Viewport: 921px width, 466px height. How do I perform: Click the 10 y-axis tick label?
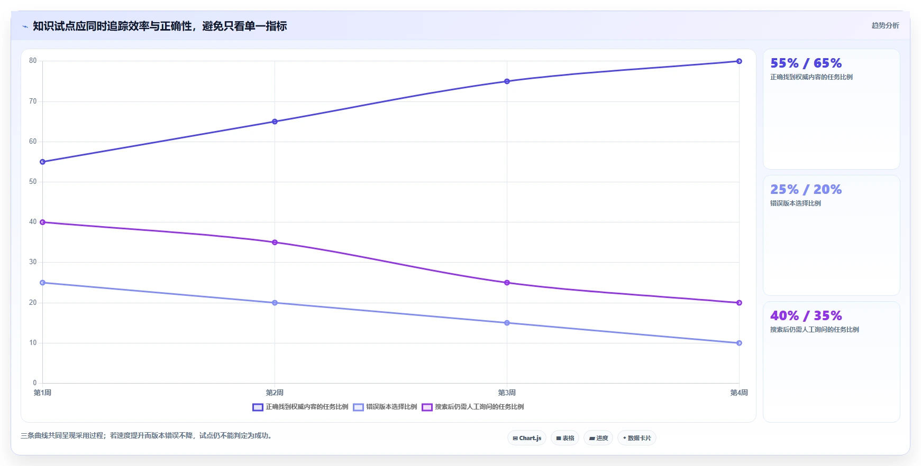pyautogui.click(x=33, y=342)
